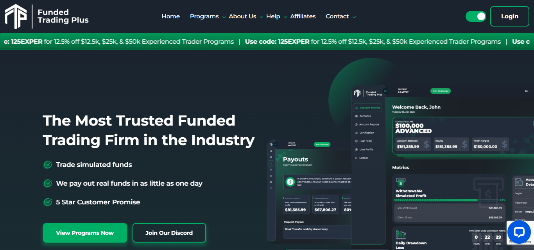Click Join Our Discord button

169,233
